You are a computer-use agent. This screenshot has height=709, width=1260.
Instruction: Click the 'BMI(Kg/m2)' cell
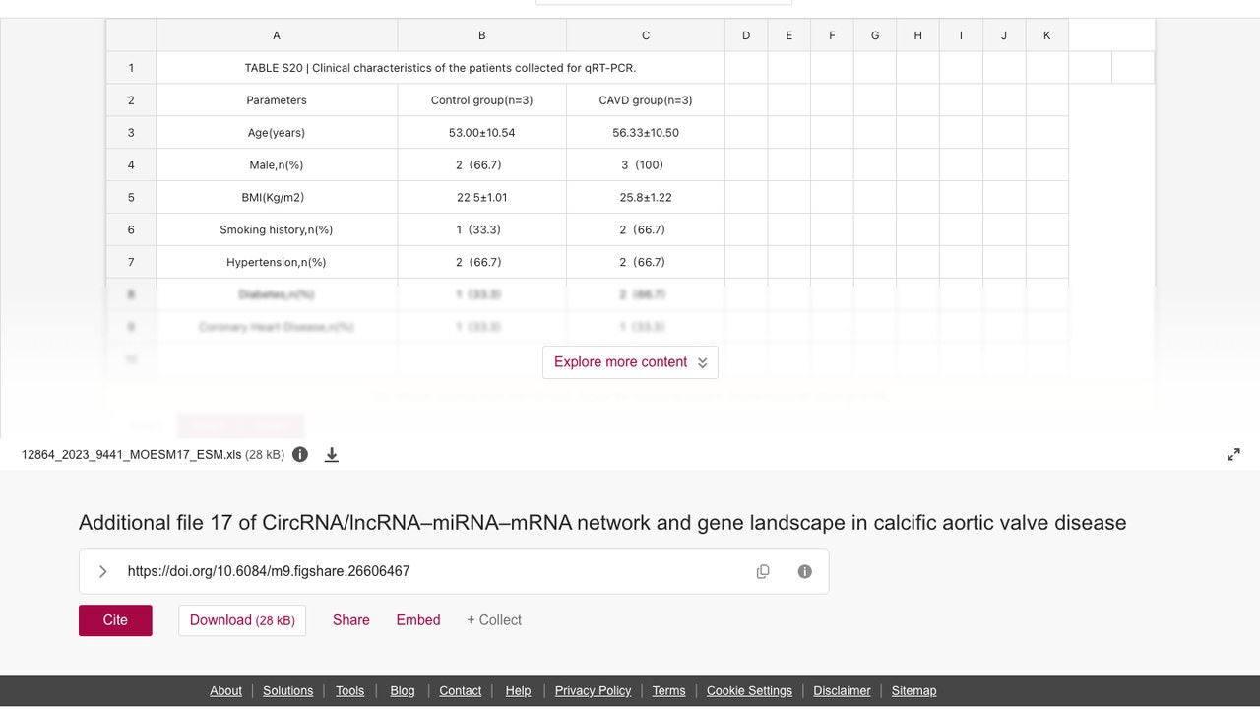[277, 198]
